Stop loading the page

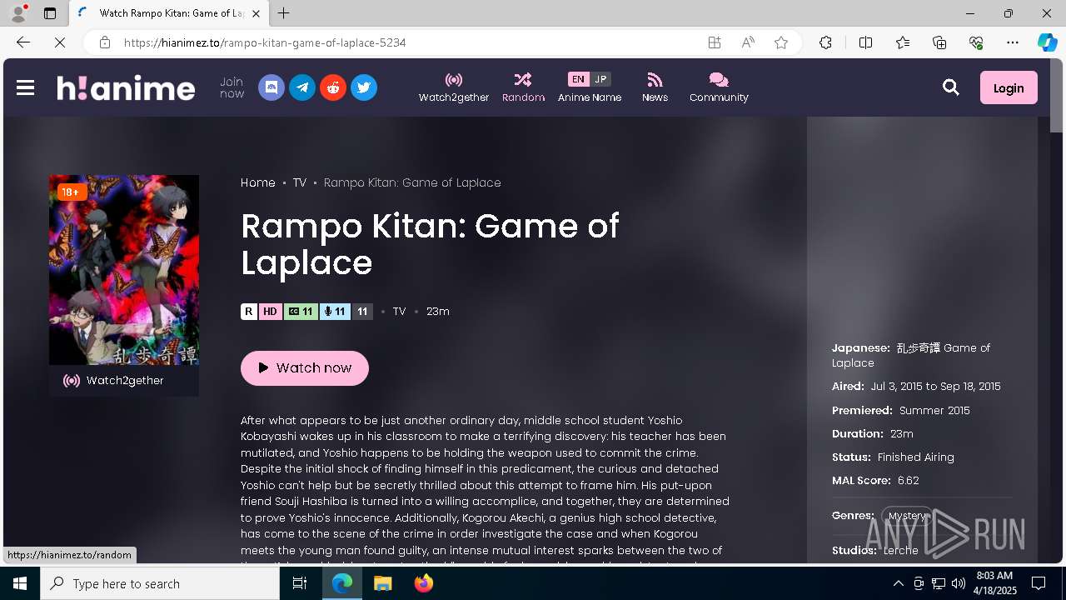coord(60,42)
